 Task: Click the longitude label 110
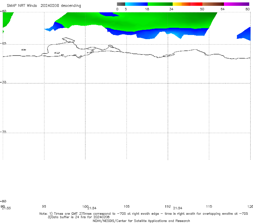(168, 206)
